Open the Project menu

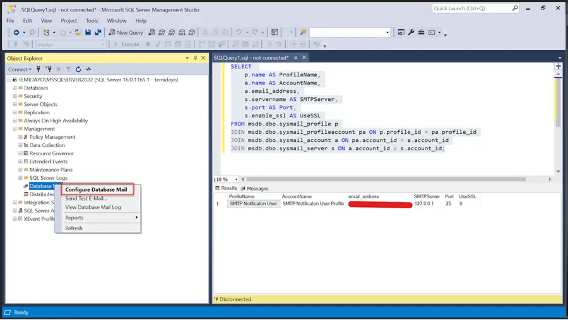(x=69, y=21)
